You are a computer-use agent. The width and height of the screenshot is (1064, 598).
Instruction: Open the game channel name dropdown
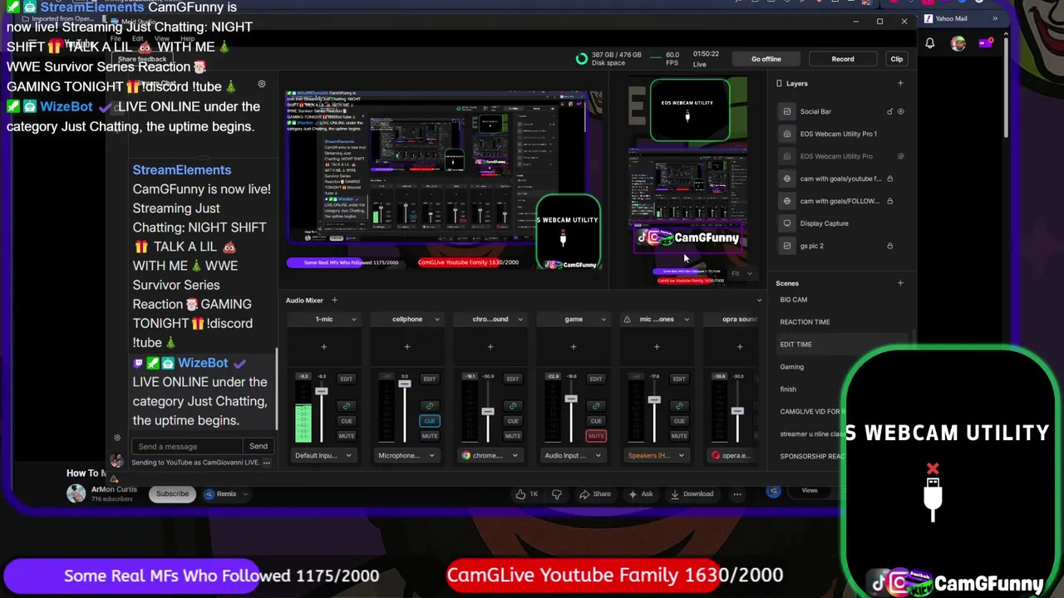click(603, 319)
